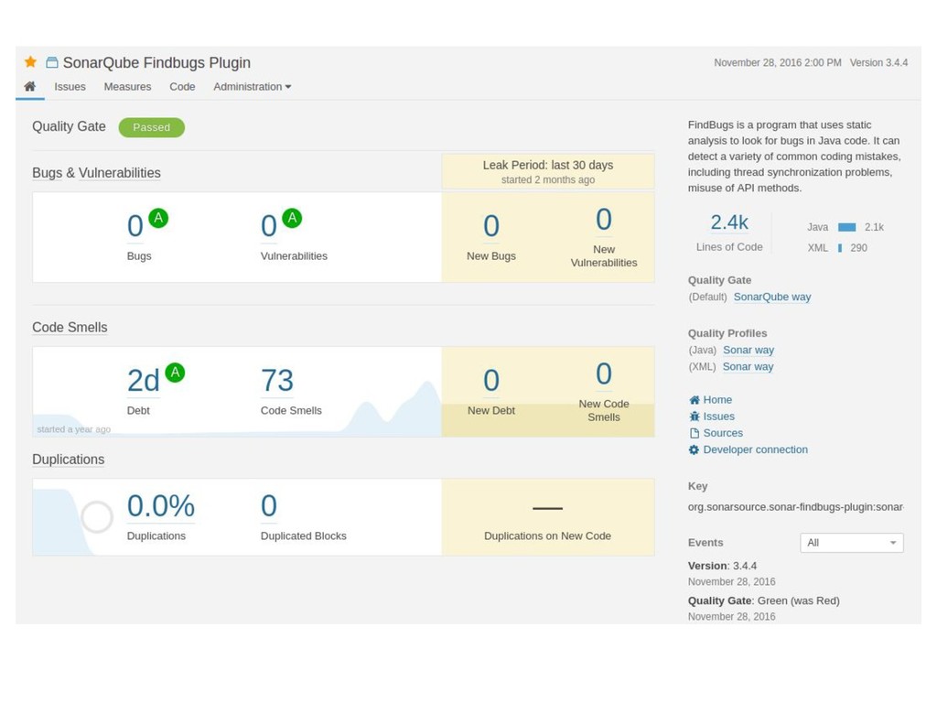
Task: Click the New Vulnerabilities value
Action: click(604, 220)
